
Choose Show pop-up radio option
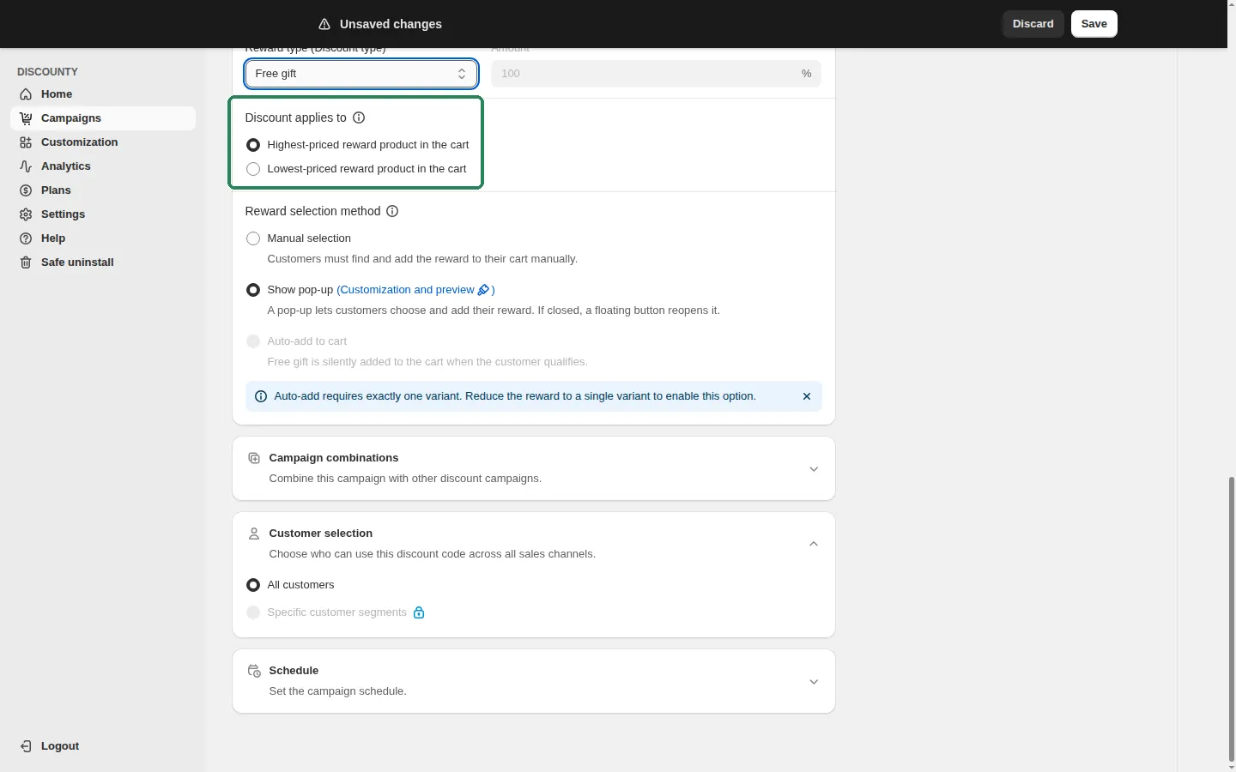coord(253,290)
